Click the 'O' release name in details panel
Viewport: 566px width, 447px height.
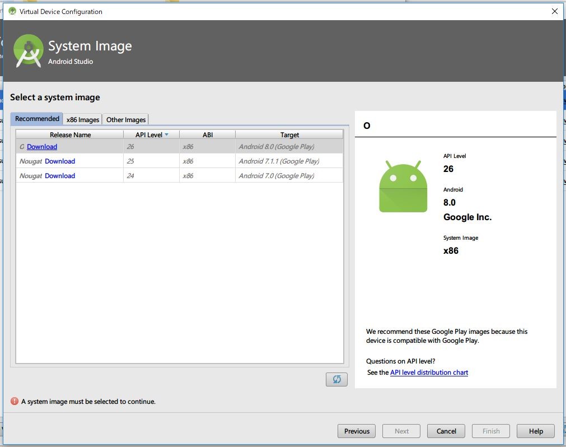coord(367,125)
